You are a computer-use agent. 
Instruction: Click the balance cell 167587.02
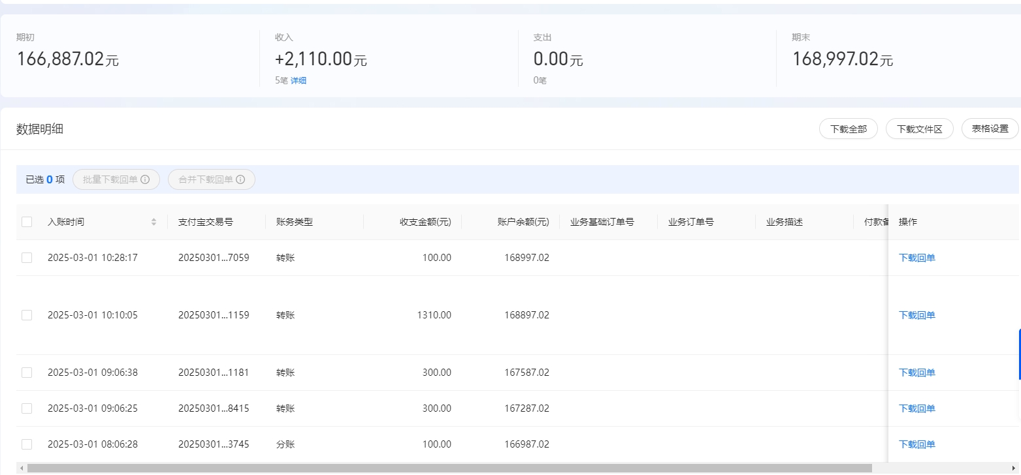coord(527,373)
